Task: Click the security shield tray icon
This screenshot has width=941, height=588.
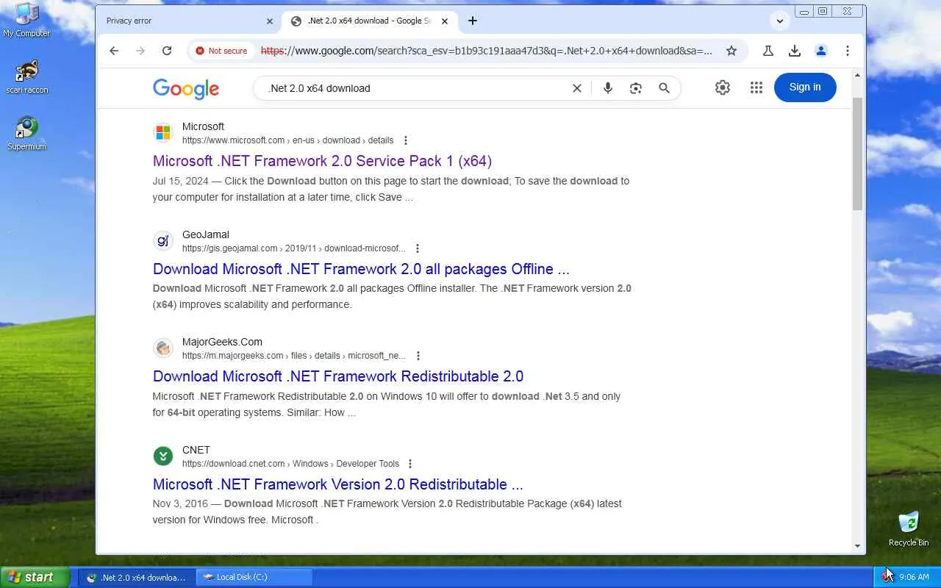Action: pos(887,577)
